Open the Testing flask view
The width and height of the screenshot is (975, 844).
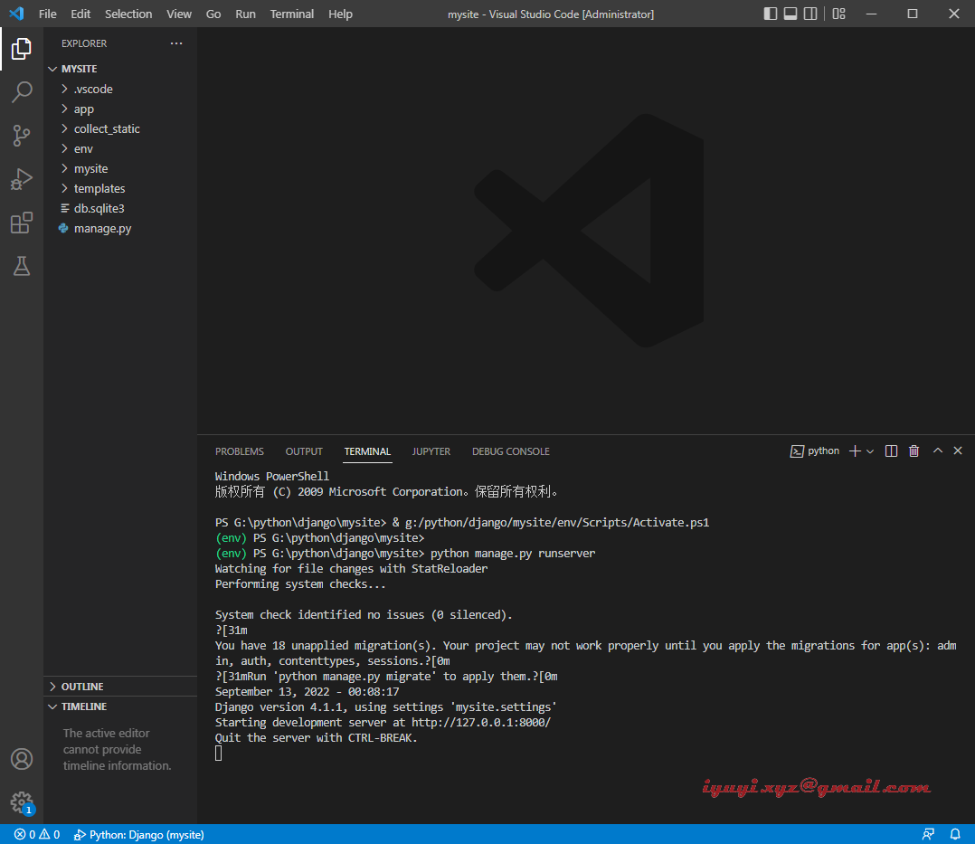(x=22, y=266)
